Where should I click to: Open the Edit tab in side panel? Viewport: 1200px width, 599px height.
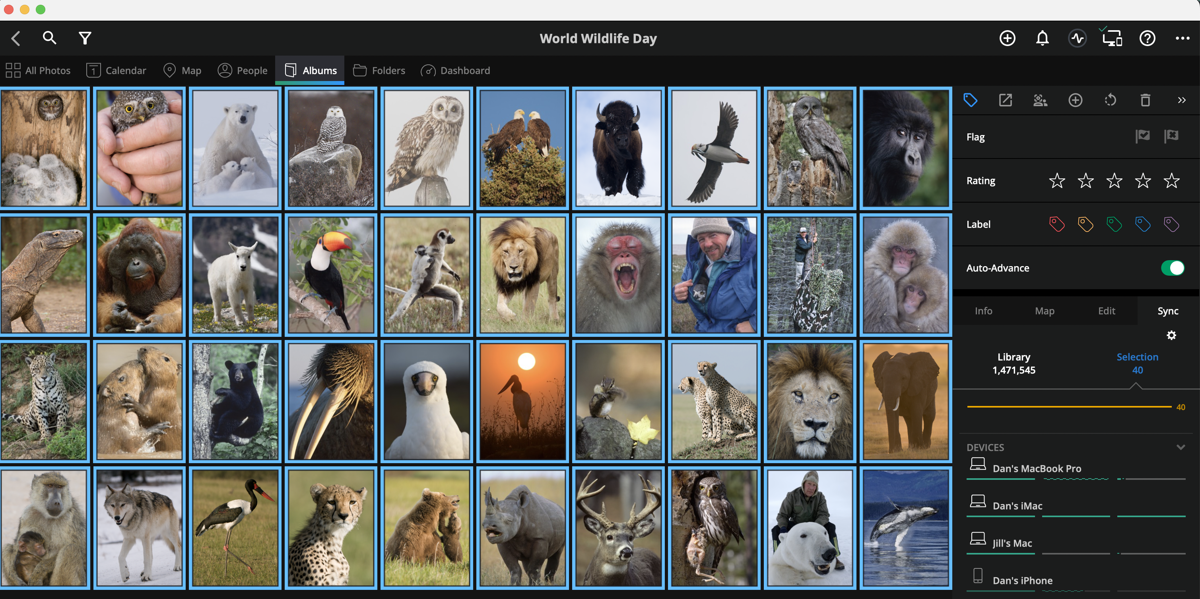pos(1107,311)
